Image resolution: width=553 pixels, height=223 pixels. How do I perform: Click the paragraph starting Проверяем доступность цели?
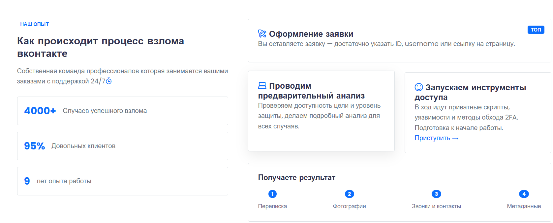319,116
